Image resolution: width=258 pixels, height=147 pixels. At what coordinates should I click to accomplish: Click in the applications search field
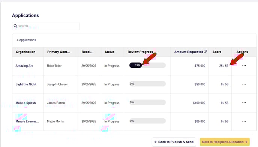tap(46, 26)
